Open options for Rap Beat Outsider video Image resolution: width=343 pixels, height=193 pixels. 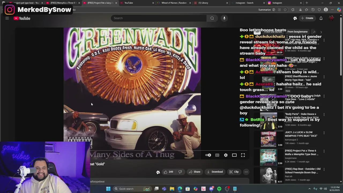tap(324, 169)
